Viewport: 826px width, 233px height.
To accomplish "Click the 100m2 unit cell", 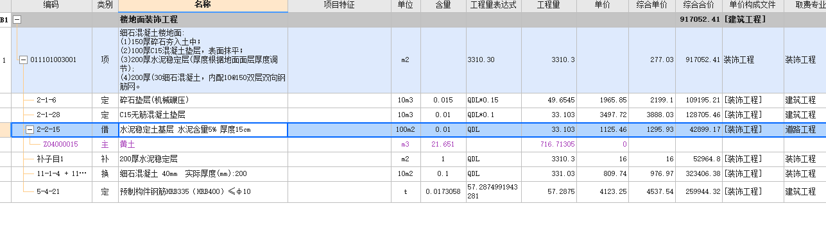I will pyautogui.click(x=405, y=130).
